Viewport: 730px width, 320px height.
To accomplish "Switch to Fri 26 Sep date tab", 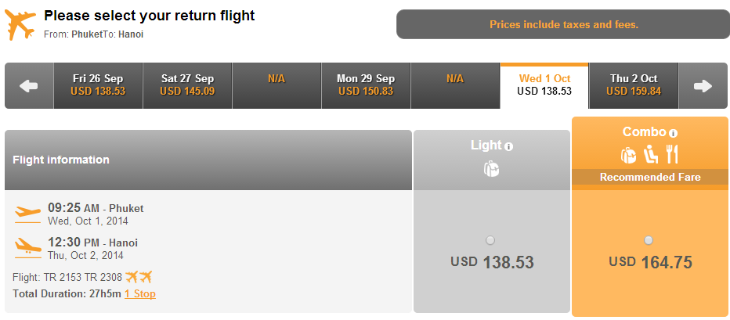I will click(98, 86).
